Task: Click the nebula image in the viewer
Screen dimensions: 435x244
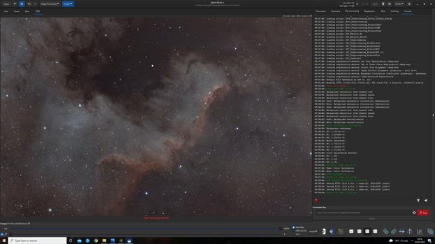Action: click(156, 117)
